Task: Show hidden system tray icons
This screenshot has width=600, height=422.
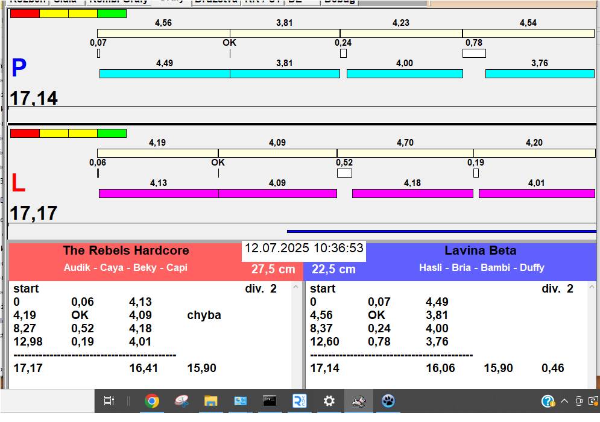Action: tap(564, 401)
